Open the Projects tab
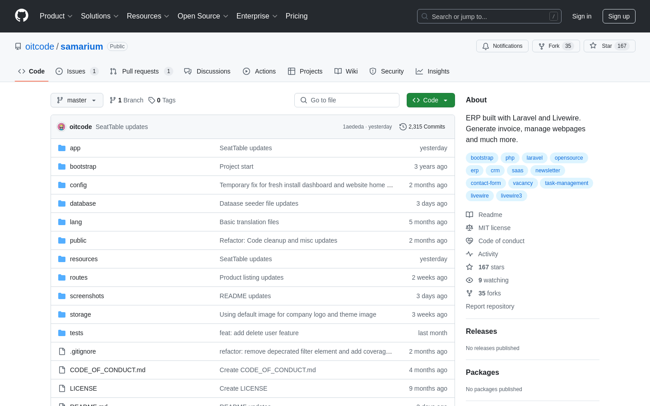 point(305,71)
